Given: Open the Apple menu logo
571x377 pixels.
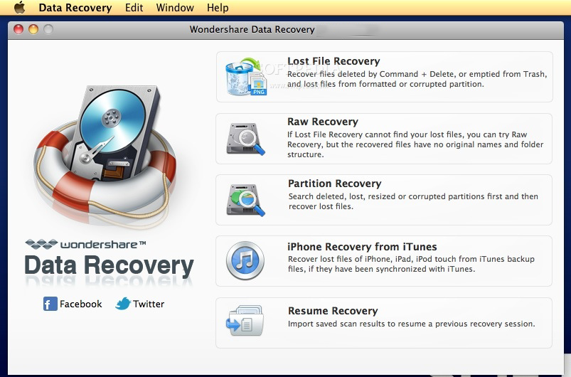Looking at the screenshot, I should coord(19,7).
